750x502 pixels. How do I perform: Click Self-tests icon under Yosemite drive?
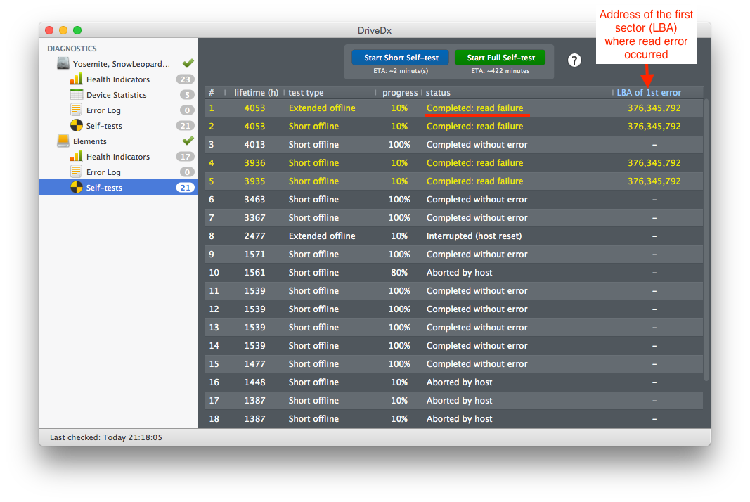coord(76,125)
